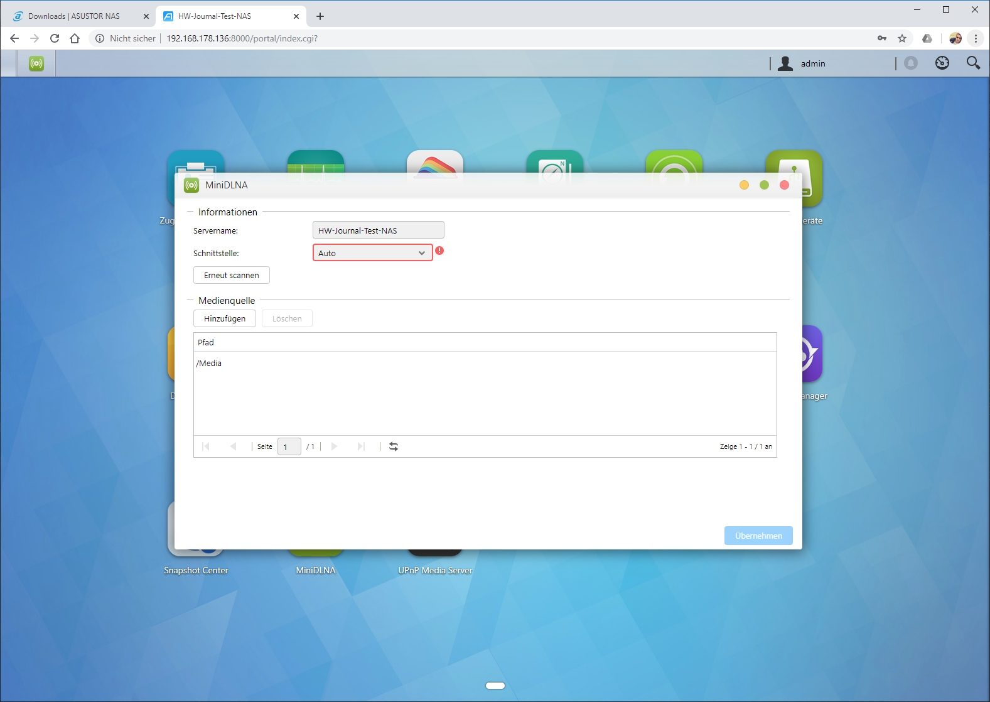Open a new browser tab
This screenshot has height=702, width=990.
click(320, 16)
